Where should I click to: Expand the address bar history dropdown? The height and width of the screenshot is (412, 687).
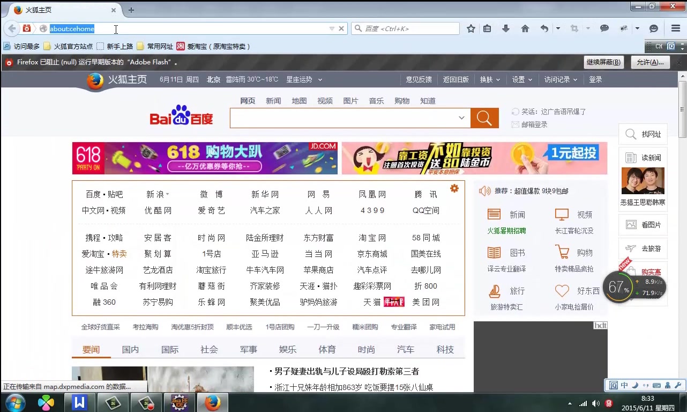tap(332, 28)
